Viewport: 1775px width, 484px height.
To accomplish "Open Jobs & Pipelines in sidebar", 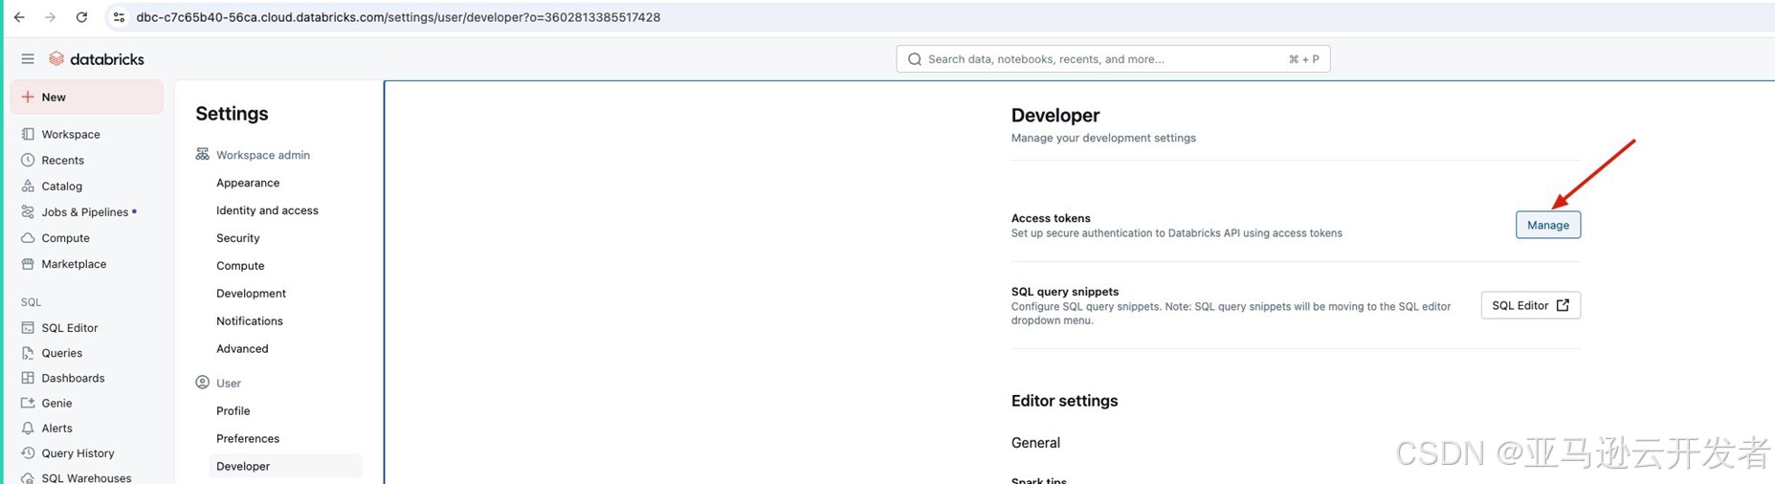I will click(87, 212).
